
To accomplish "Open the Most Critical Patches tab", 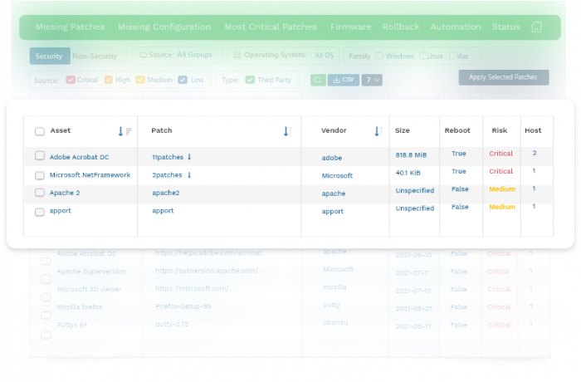I will pos(271,27).
